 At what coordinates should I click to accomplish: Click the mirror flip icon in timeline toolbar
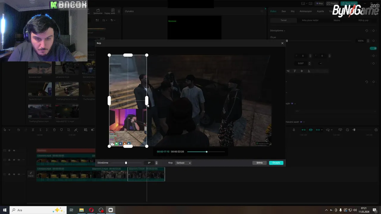(x=76, y=130)
